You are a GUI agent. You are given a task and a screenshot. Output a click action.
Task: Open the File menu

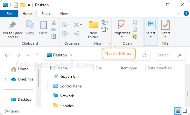pyautogui.click(x=9, y=14)
